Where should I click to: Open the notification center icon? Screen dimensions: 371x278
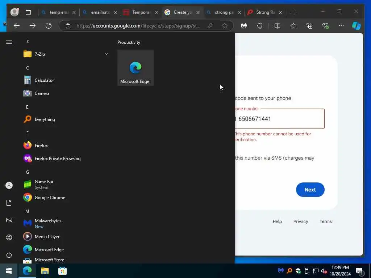tap(360, 271)
